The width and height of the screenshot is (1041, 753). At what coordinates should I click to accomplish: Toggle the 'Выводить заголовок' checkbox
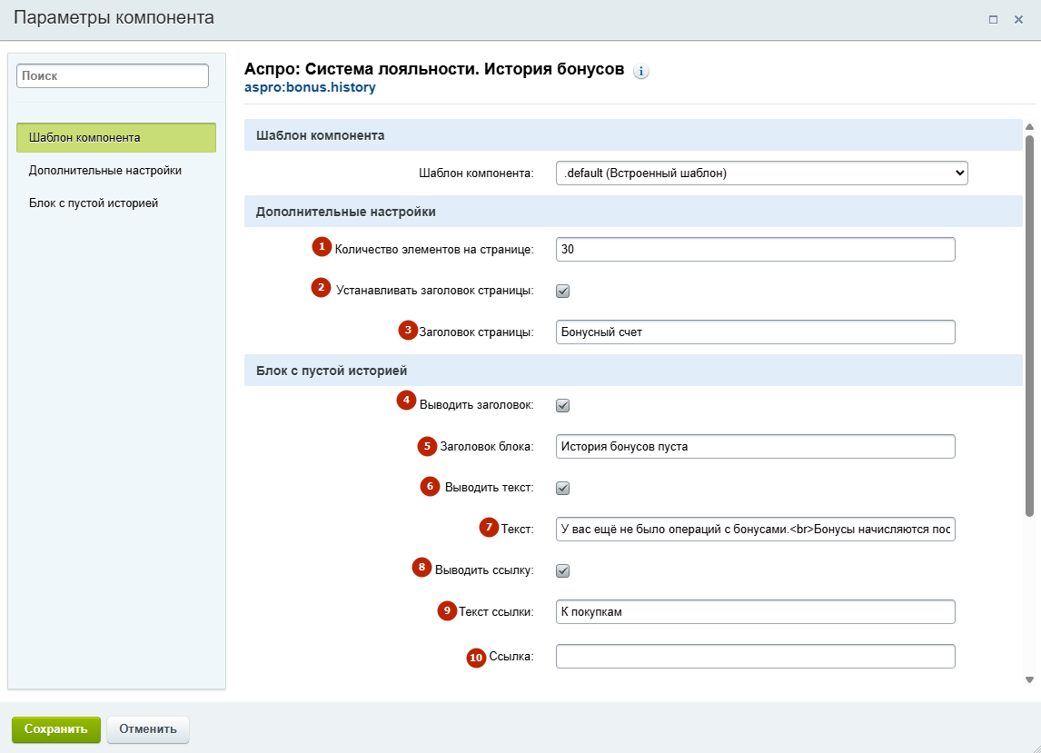point(562,405)
